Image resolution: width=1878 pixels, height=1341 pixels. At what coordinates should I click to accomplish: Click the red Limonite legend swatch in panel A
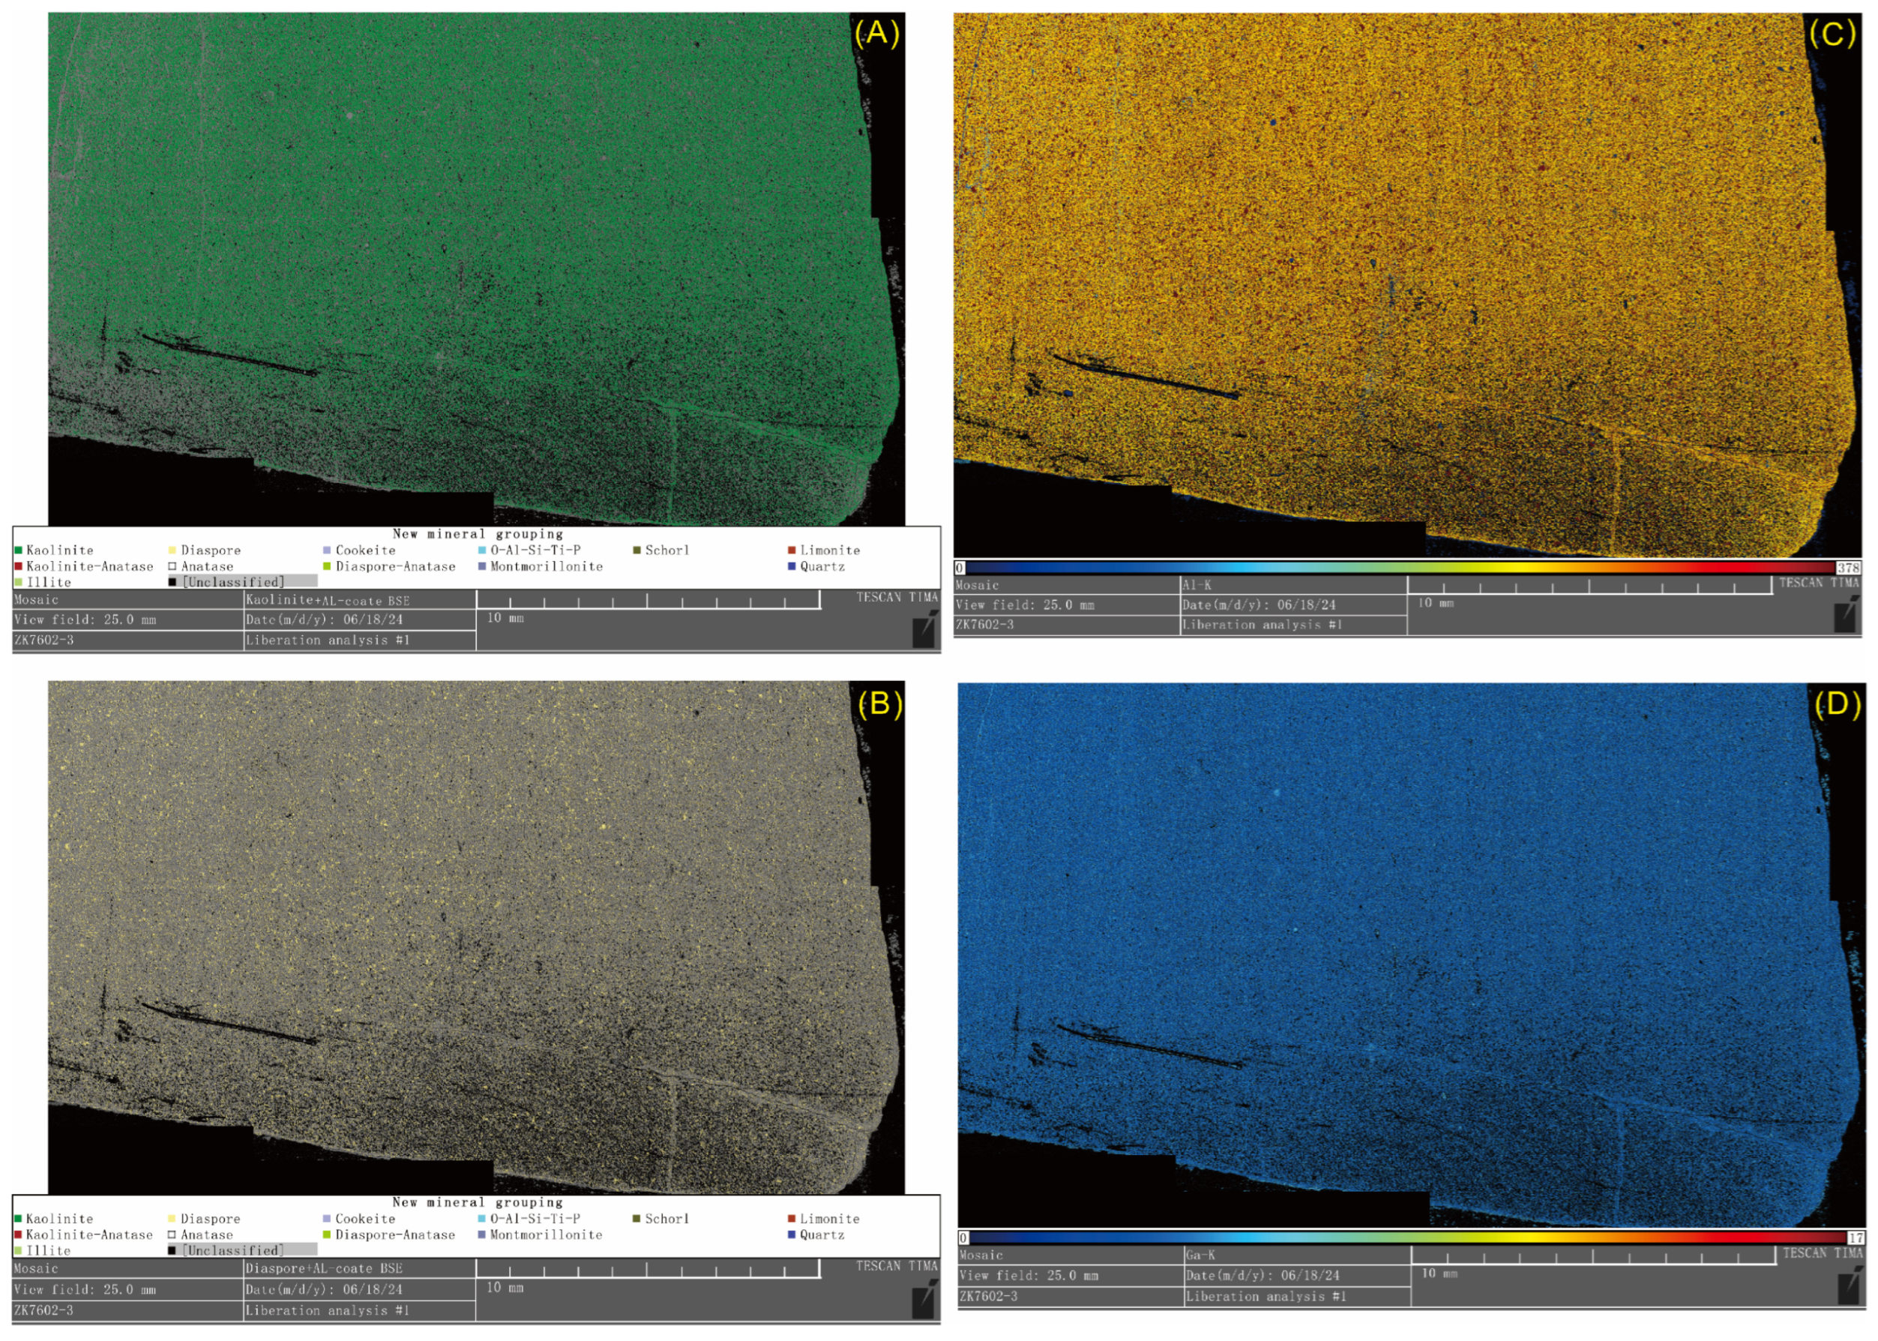[792, 550]
